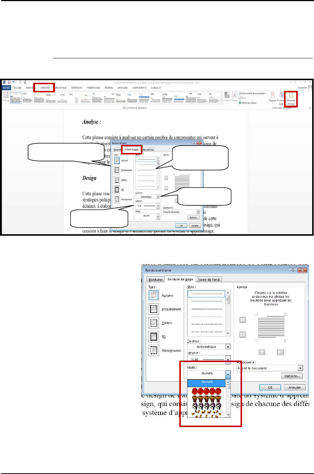
Task: Click OK in dialog inside Word window
Action: [x=181, y=225]
